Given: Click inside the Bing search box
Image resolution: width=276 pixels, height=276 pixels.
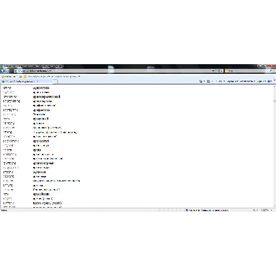Looking at the screenshot, I should (247, 71).
